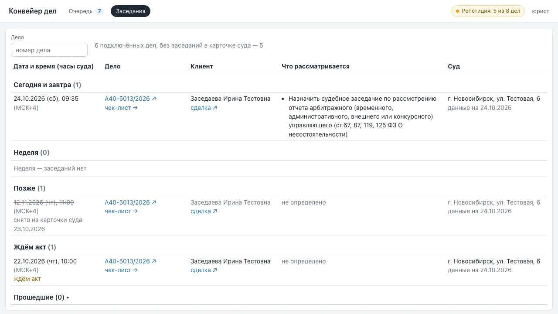Open сделка link in the 12.11.2026 row
Screen dimensions: 558x314
click(204, 211)
